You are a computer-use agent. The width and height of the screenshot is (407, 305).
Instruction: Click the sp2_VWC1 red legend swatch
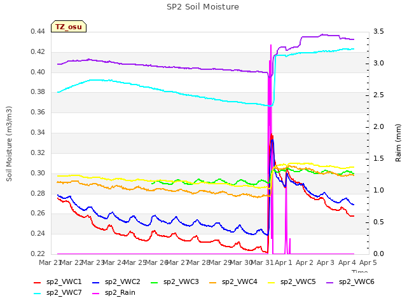[38, 282]
